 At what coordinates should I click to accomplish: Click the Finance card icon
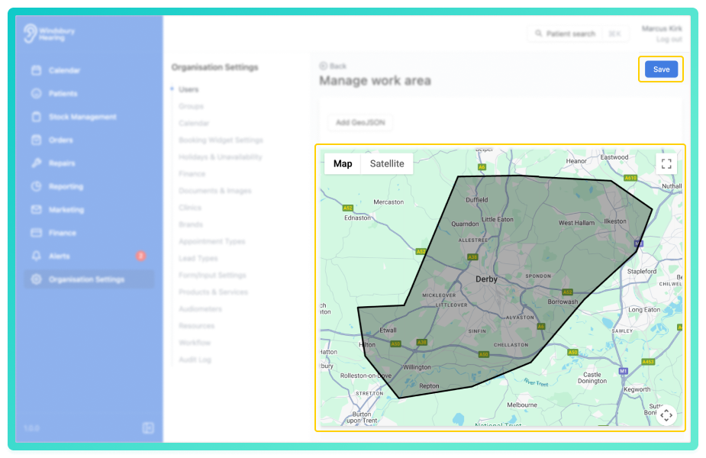click(x=37, y=233)
